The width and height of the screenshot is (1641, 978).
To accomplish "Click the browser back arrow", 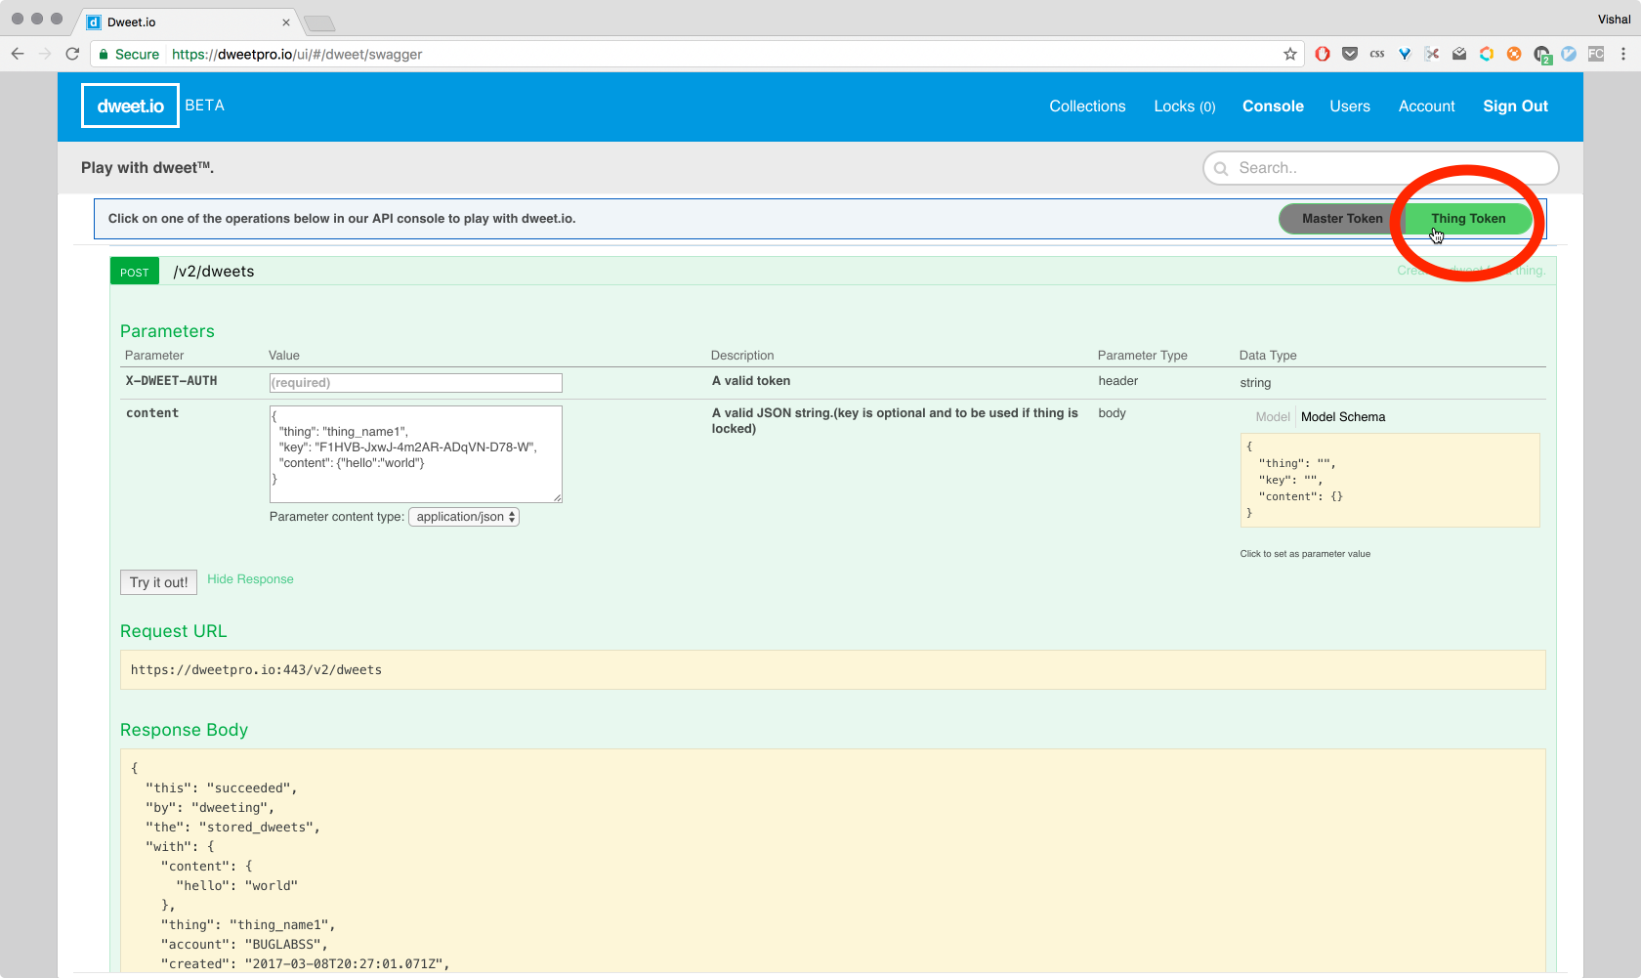I will (x=18, y=54).
